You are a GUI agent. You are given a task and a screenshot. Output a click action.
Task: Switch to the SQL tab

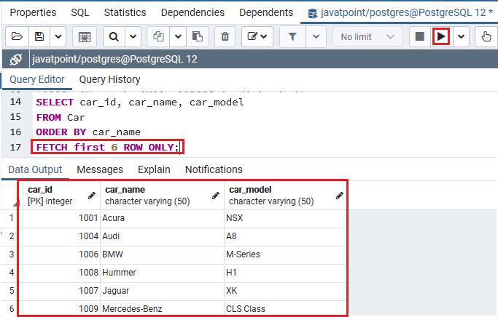(x=80, y=12)
